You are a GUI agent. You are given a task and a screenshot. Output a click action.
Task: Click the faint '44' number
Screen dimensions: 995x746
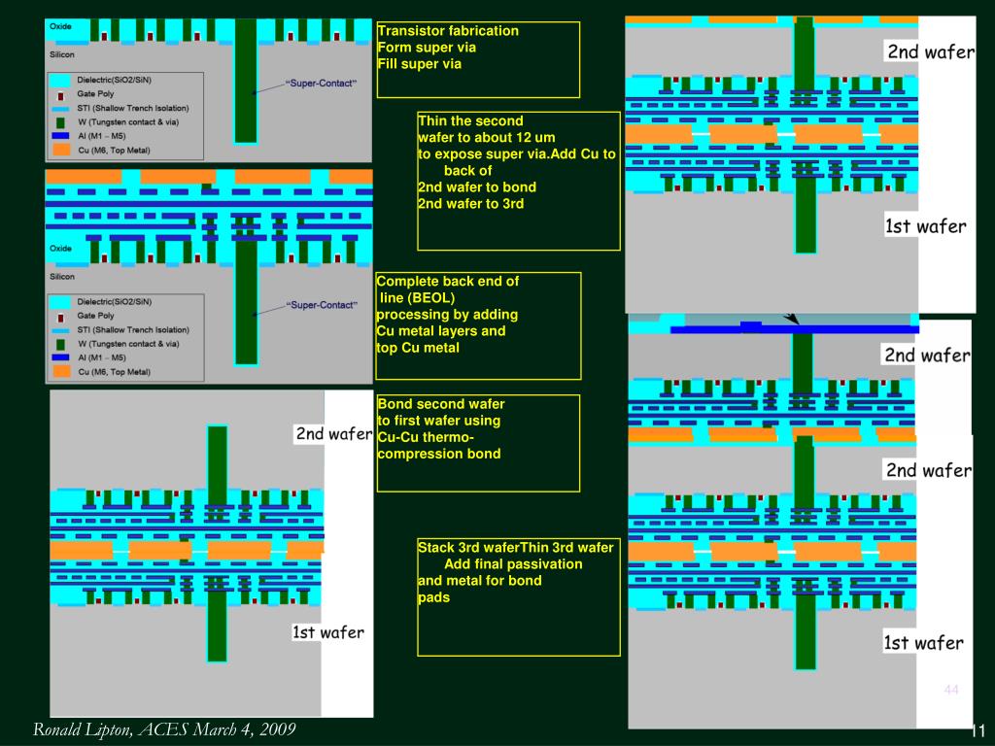pos(950,690)
